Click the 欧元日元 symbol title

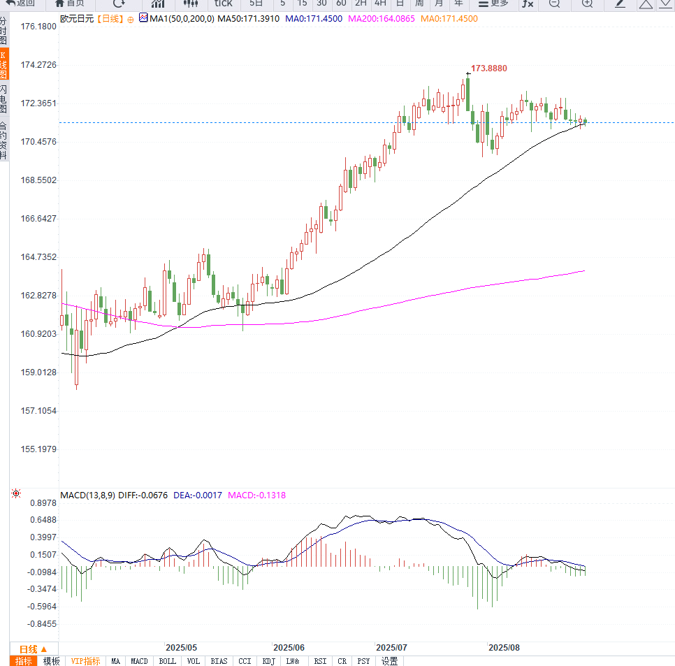(77, 19)
